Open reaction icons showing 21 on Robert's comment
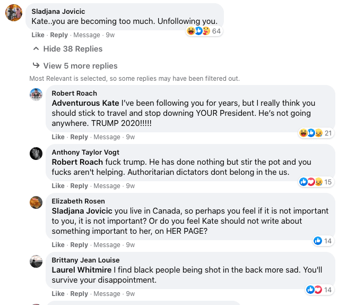The height and width of the screenshot is (305, 347). pyautogui.click(x=316, y=133)
